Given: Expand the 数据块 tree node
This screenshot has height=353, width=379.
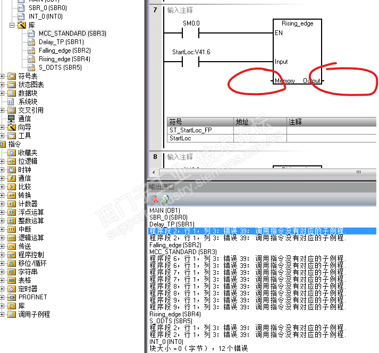Looking at the screenshot, I should coord(2,94).
